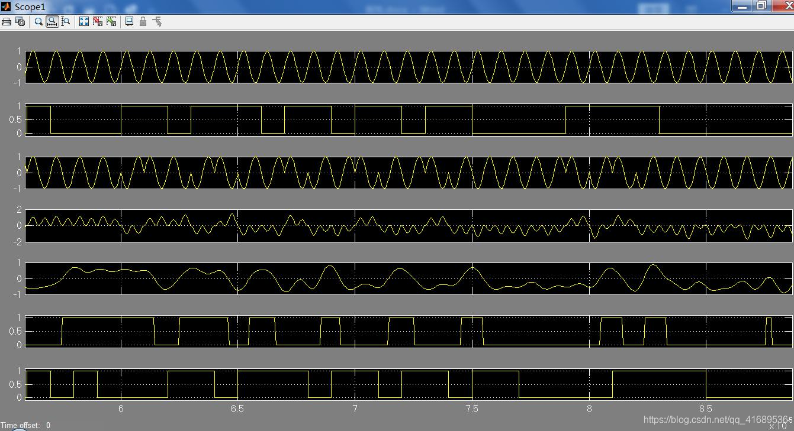Click the 8.5 time axis label

706,409
